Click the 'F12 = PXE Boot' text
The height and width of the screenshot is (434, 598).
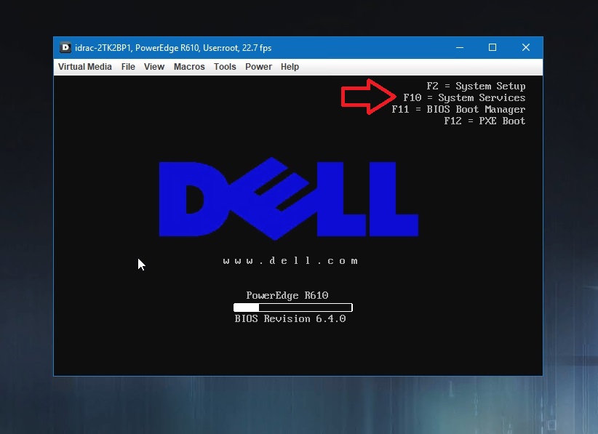485,121
